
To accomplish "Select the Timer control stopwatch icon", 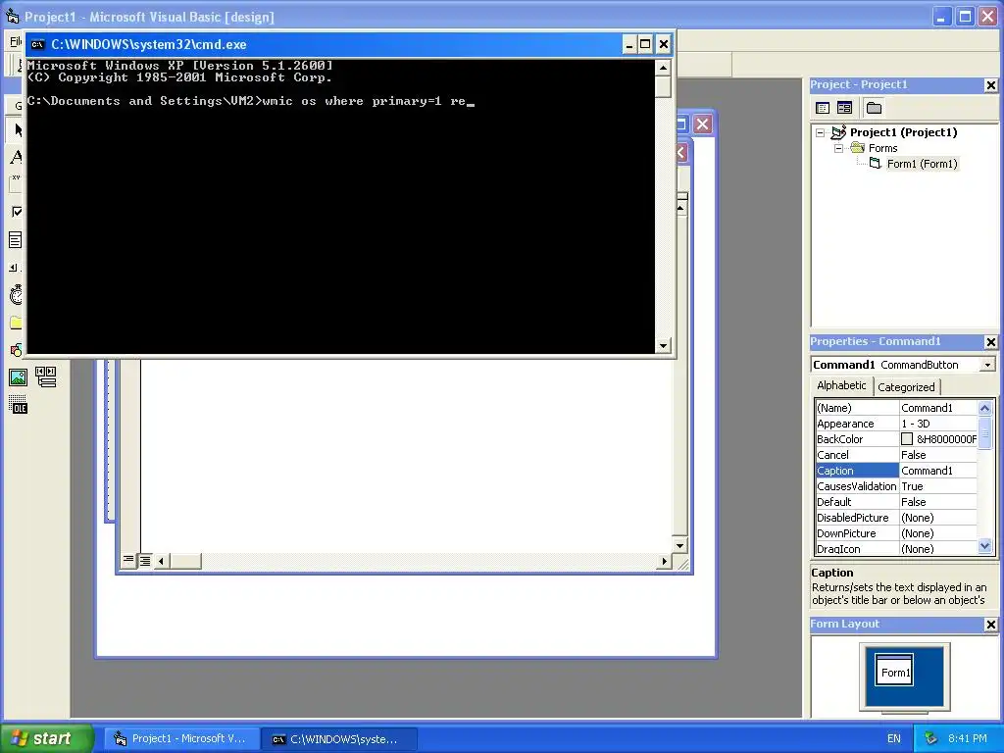I will point(16,294).
